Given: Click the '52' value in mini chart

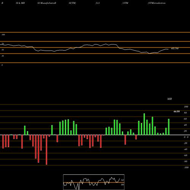Looking at the screenshot, I should (122, 180).
